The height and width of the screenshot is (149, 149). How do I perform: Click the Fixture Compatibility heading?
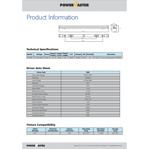click(41, 125)
